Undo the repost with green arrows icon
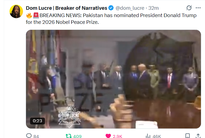The image size is (205, 138). (x=69, y=136)
